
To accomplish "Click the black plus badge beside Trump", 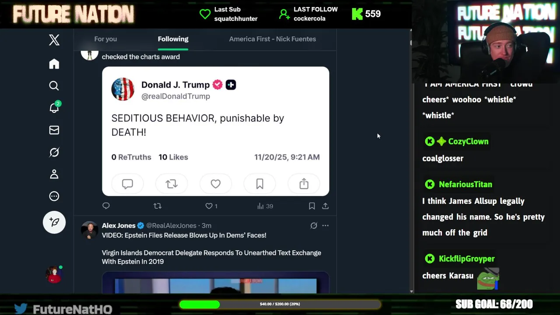I will pos(231,85).
